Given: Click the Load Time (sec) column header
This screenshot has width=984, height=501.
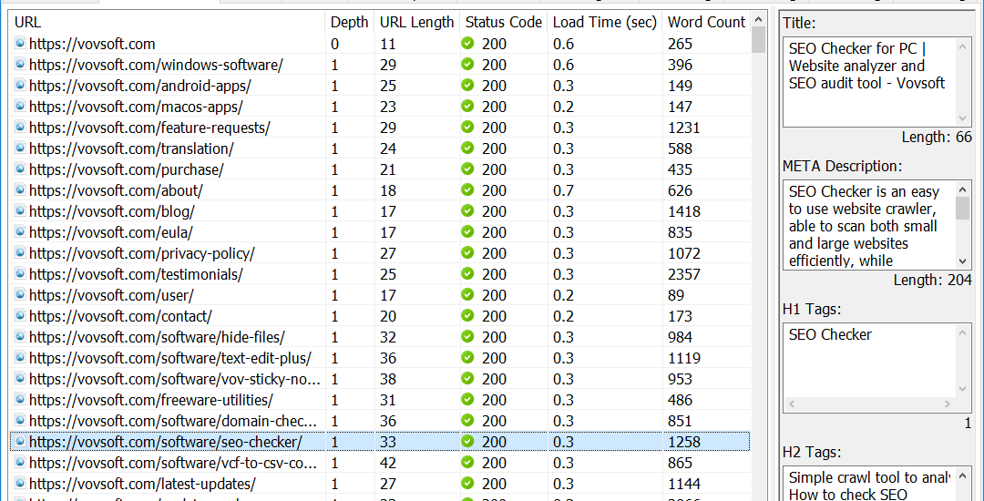Looking at the screenshot, I should point(604,22).
